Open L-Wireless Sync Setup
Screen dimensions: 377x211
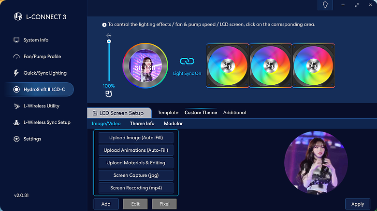pos(42,122)
